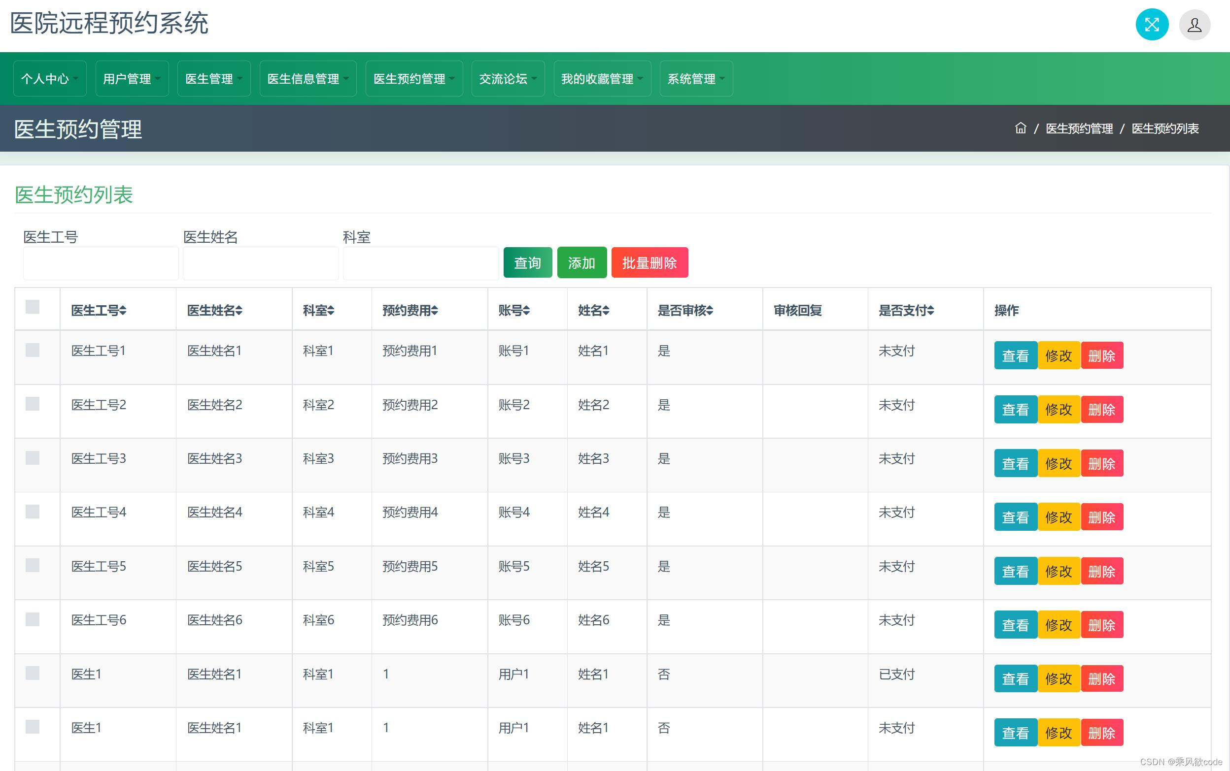Check the row for 医生工号1
The height and width of the screenshot is (771, 1230).
33,350
